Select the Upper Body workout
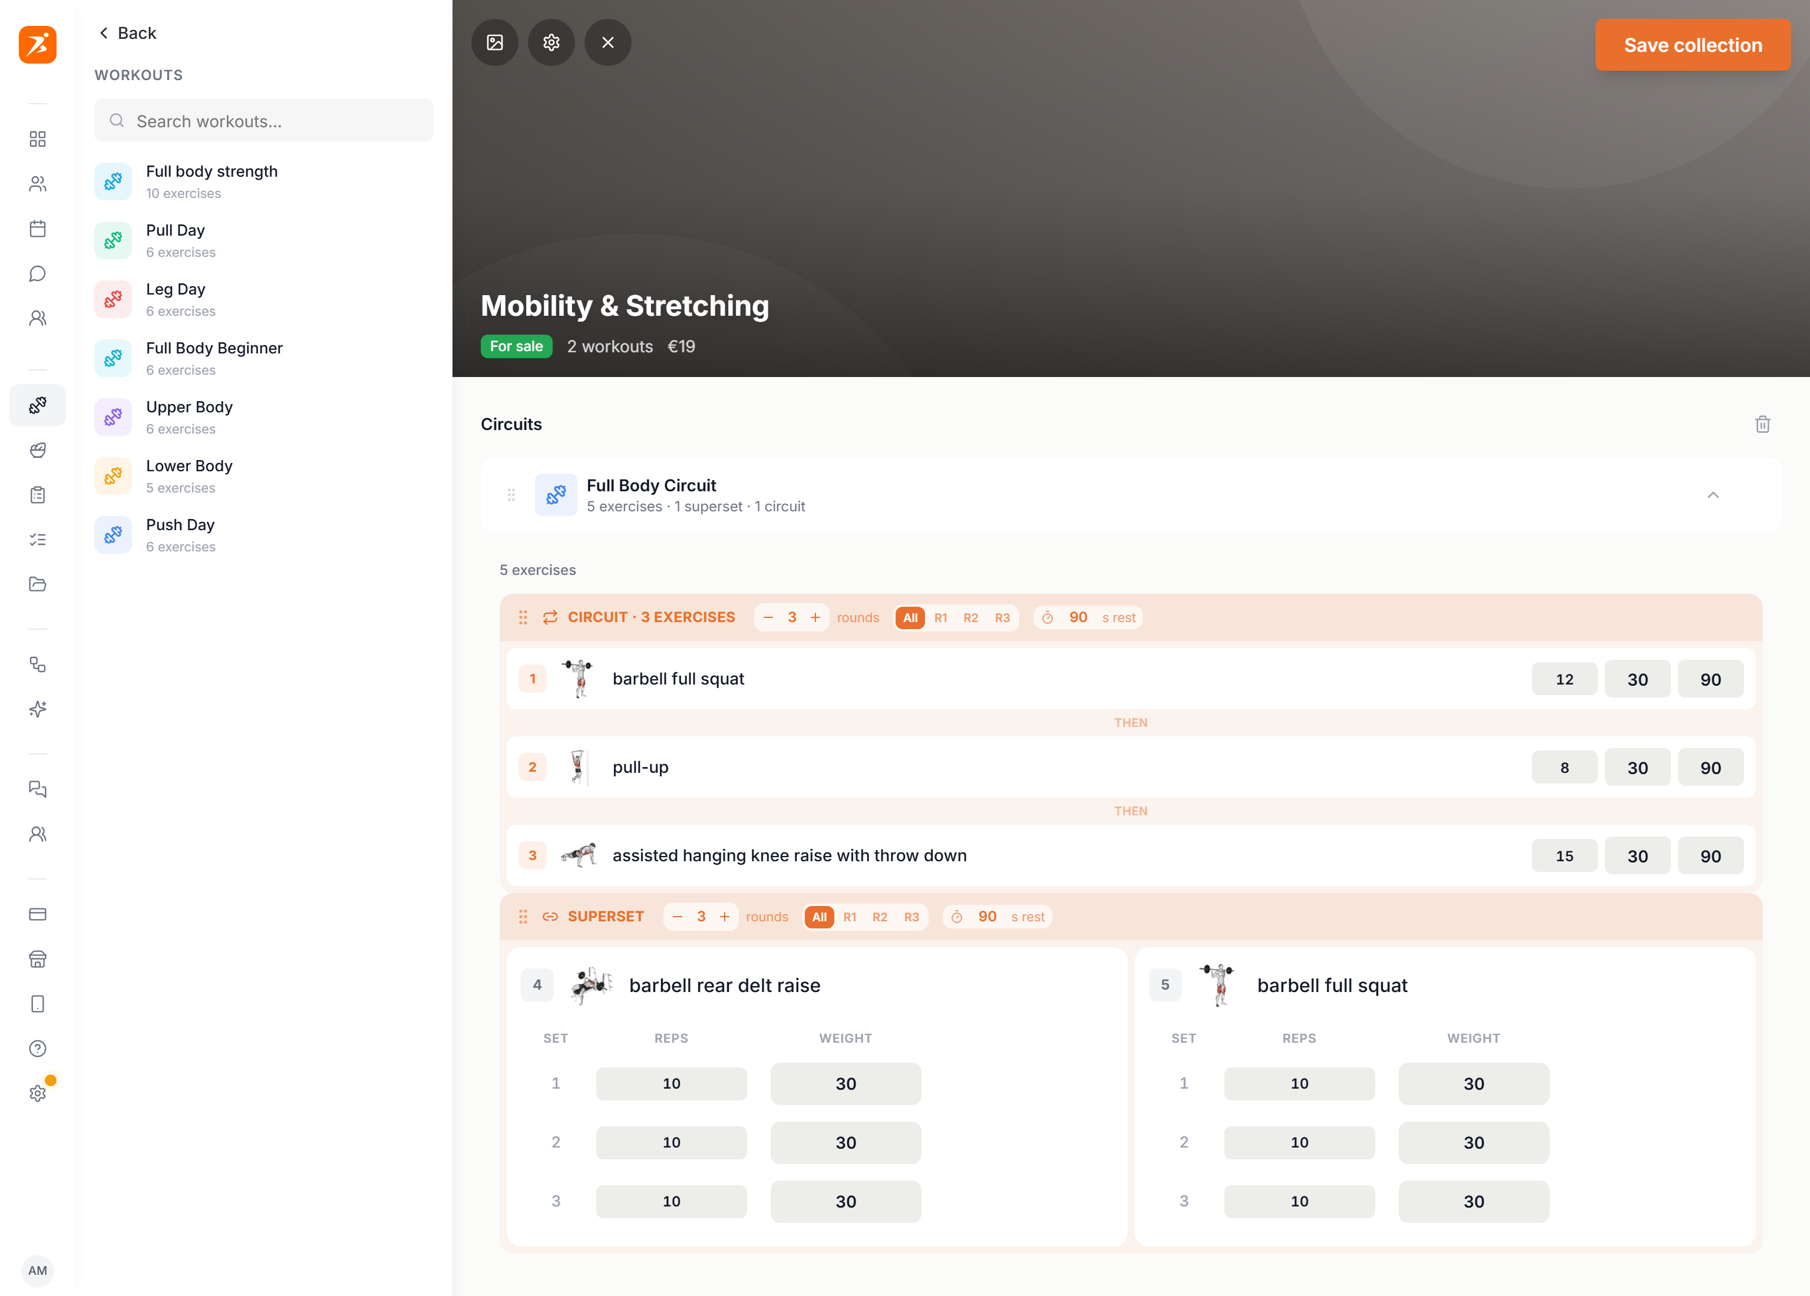The height and width of the screenshot is (1296, 1810). pos(263,418)
